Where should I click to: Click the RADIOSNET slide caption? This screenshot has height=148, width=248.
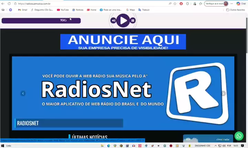point(69,123)
